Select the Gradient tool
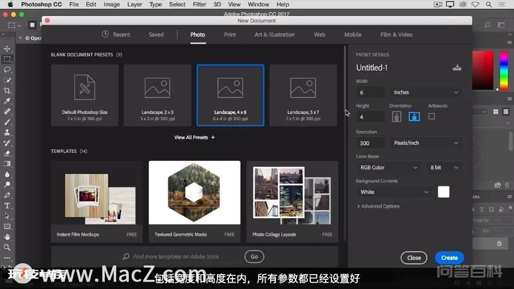The image size is (514, 289). (x=7, y=164)
